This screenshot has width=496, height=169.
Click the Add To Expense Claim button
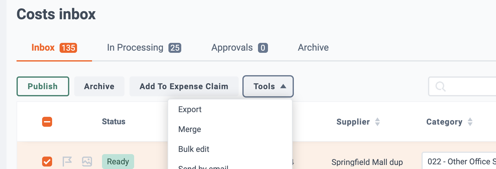click(184, 86)
